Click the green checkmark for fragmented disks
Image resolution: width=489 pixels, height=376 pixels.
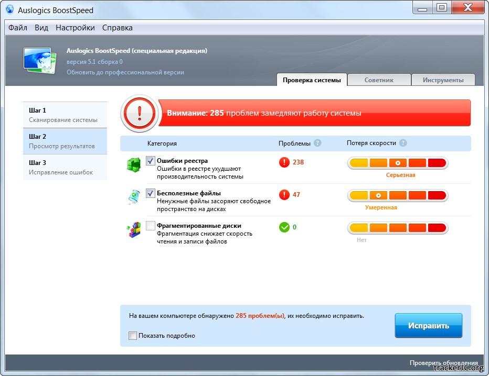coord(284,227)
